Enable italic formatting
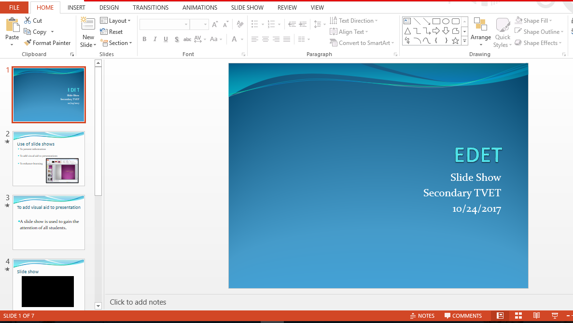Viewport: 573px width, 323px height. click(155, 39)
